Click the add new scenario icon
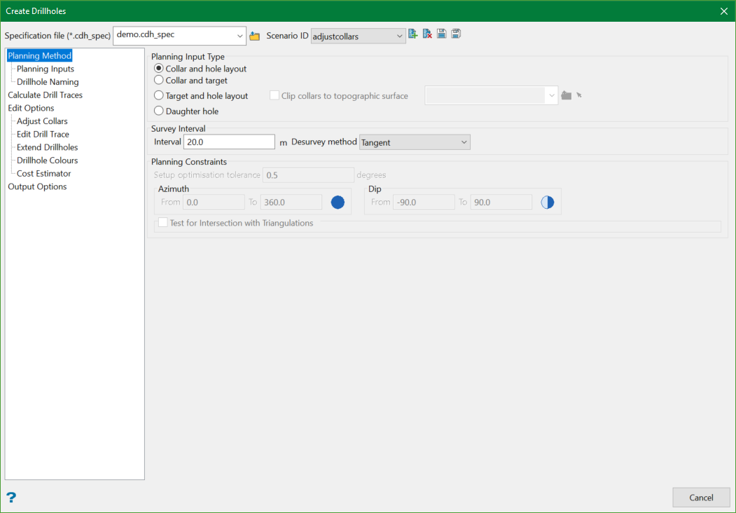Viewport: 736px width, 513px height. tap(413, 34)
